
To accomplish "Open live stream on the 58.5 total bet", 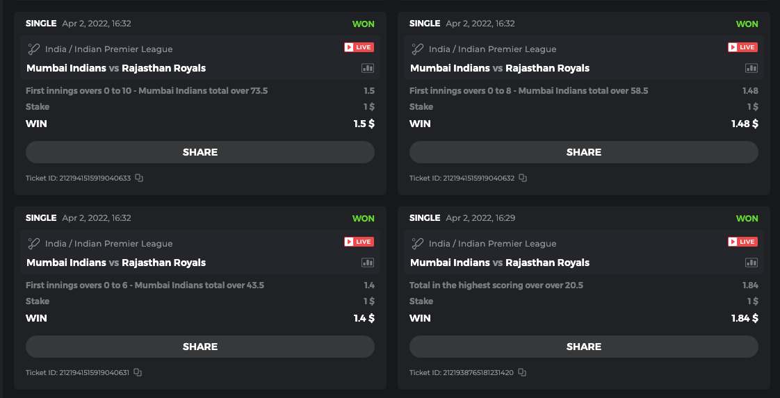I will pos(742,47).
